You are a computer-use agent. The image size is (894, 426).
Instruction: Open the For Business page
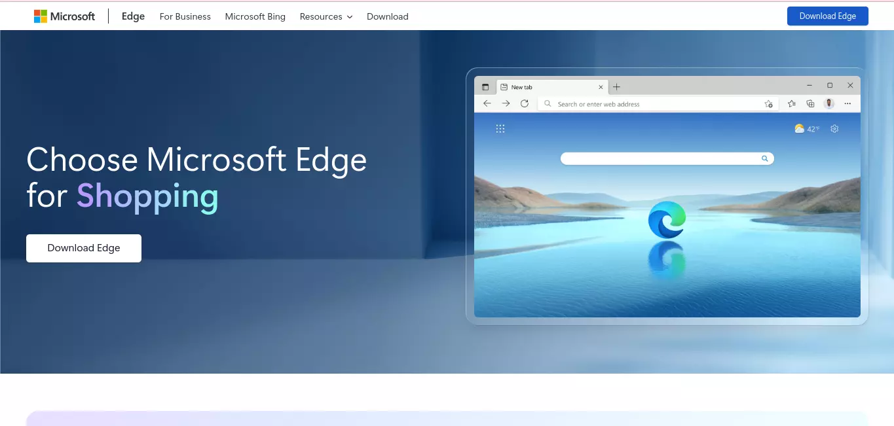[185, 16]
